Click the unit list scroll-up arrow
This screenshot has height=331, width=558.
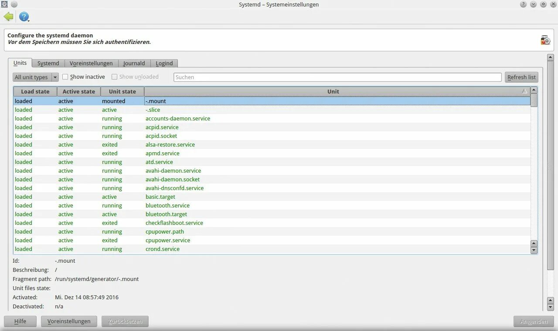pos(534,90)
